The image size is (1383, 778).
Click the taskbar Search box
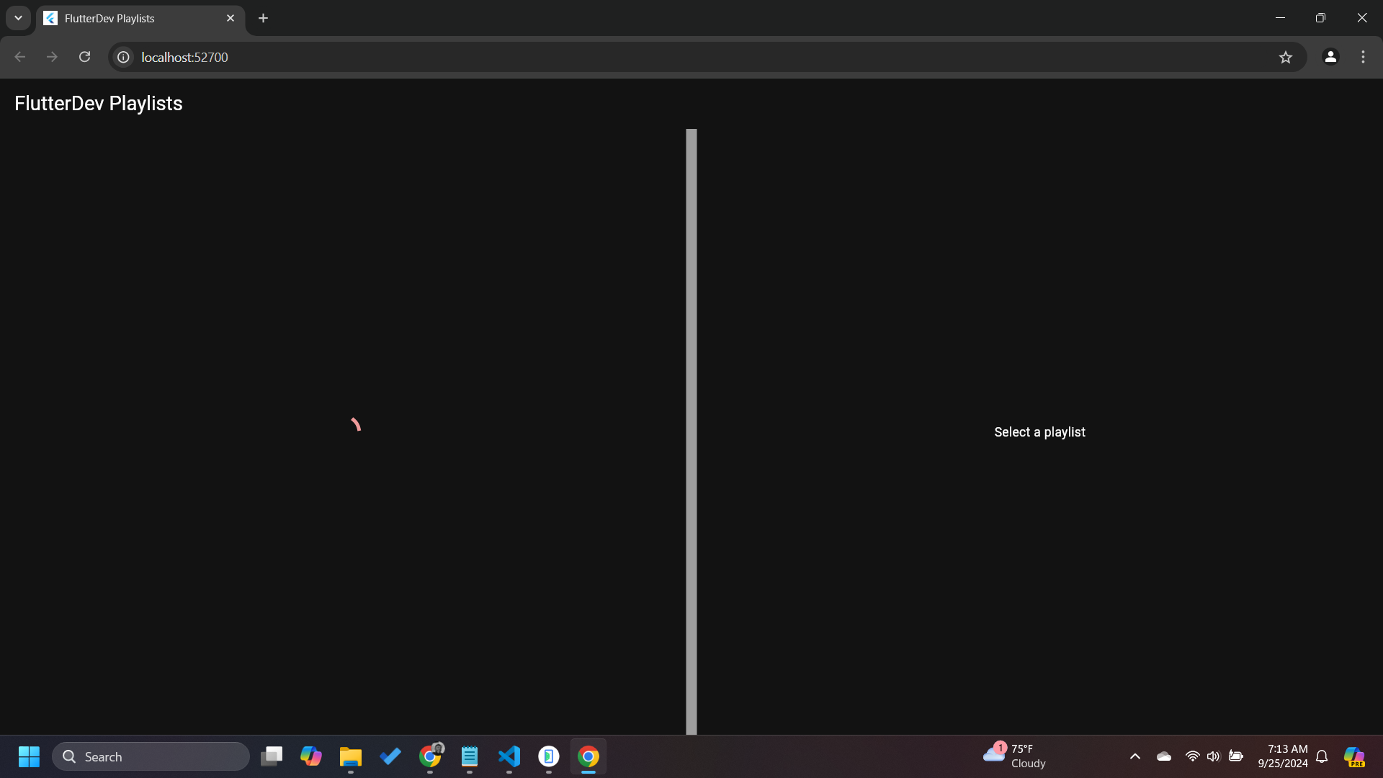click(x=151, y=756)
